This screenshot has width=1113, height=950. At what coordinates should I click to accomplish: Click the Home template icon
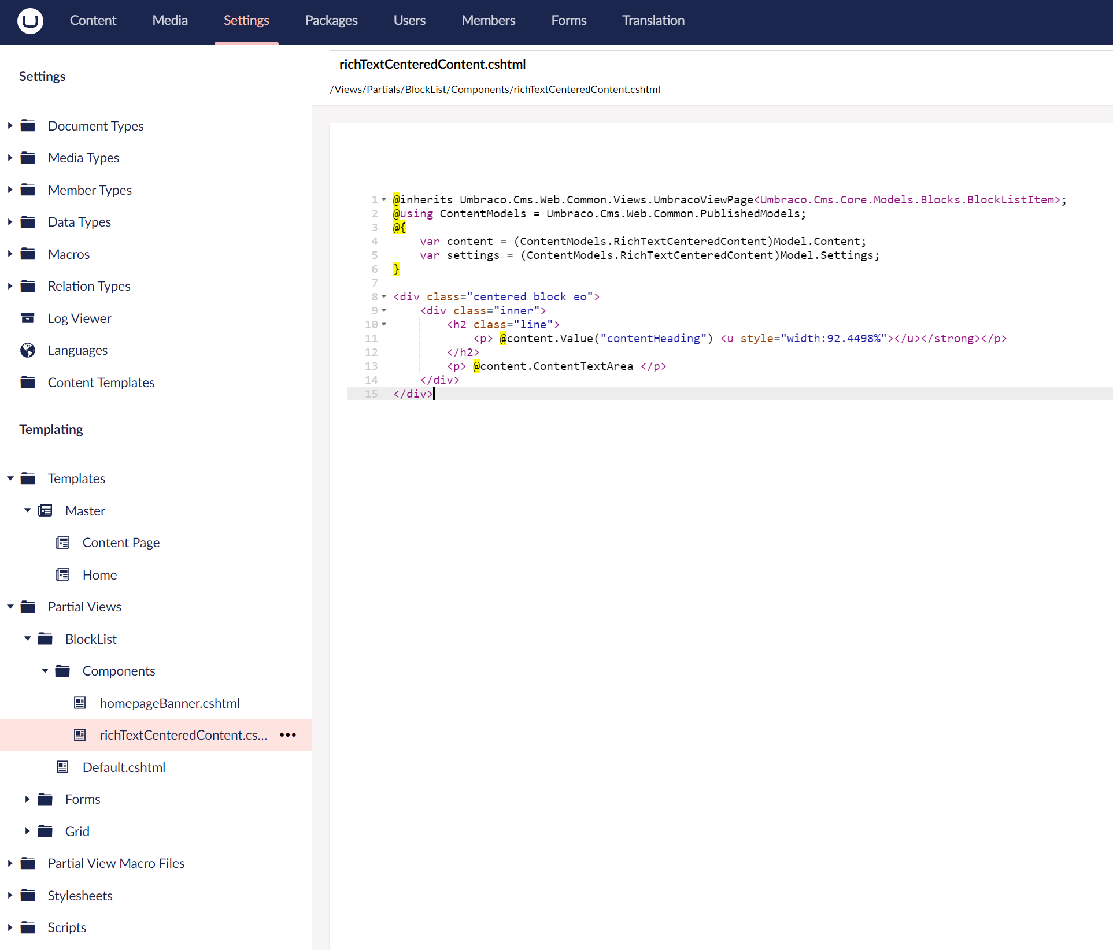pyautogui.click(x=62, y=574)
